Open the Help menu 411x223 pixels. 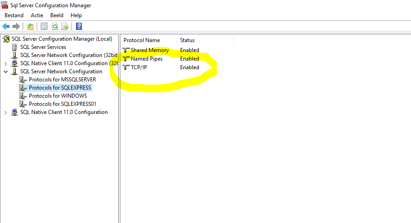[x=76, y=15]
